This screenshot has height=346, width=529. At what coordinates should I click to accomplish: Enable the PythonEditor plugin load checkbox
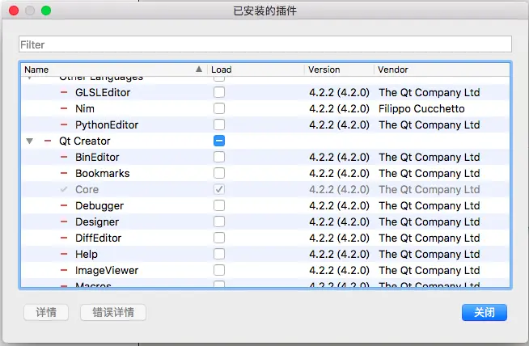click(x=219, y=124)
